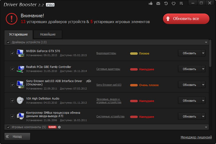The height and width of the screenshot is (144, 216).
Task: Open the Менеджер лицензий link
Action: (196, 137)
